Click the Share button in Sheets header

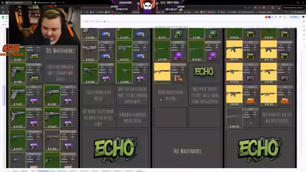295,17
